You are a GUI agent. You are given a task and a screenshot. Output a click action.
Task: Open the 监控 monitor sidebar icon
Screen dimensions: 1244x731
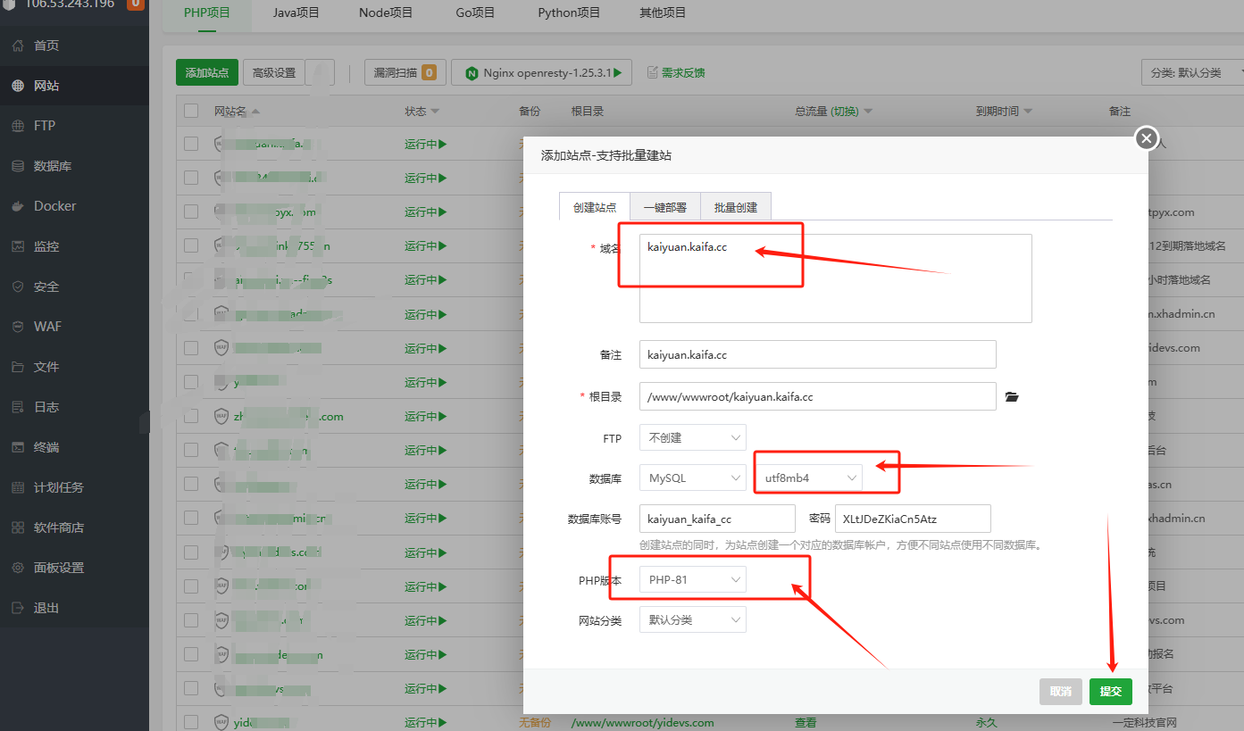click(x=18, y=246)
